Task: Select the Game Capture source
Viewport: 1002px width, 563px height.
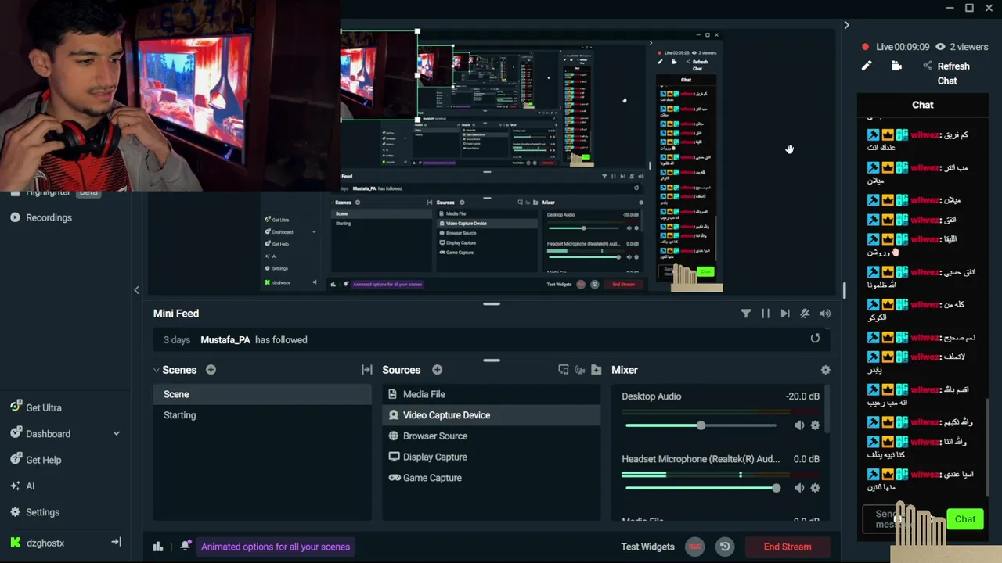Action: point(492,478)
